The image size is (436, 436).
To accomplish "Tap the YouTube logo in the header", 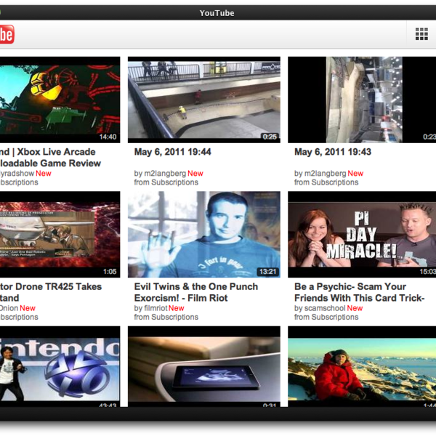I will tap(7, 34).
